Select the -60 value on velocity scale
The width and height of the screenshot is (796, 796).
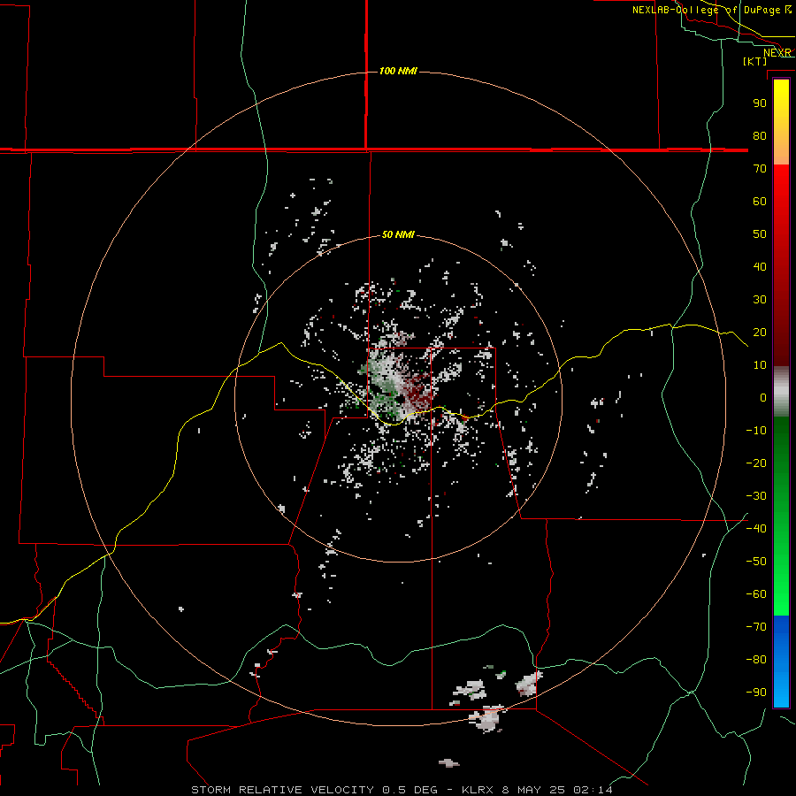point(756,594)
